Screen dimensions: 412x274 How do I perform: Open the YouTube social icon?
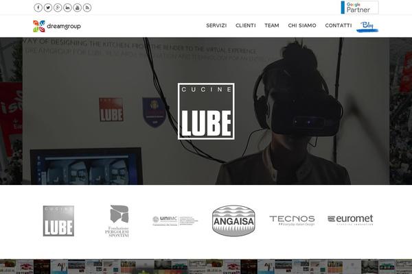(77, 8)
